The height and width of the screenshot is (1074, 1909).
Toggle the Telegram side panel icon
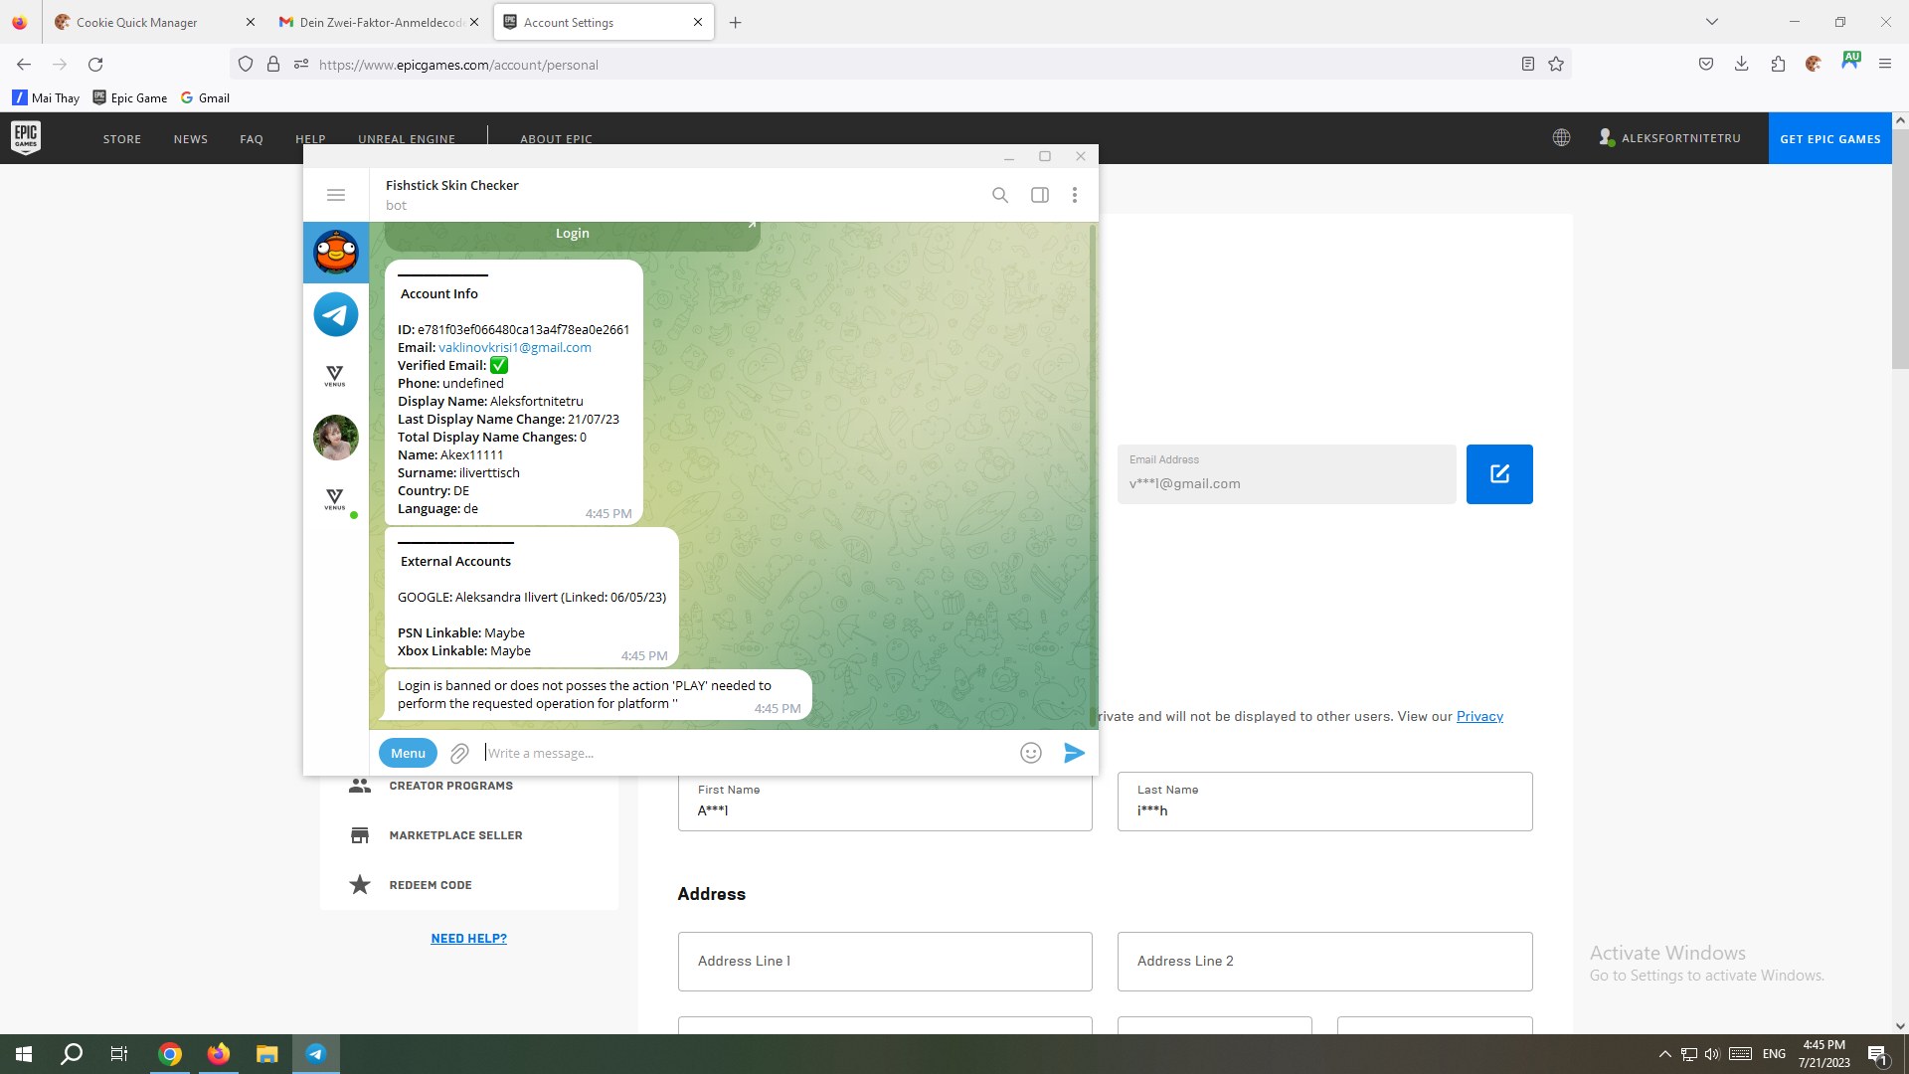[x=1040, y=195]
